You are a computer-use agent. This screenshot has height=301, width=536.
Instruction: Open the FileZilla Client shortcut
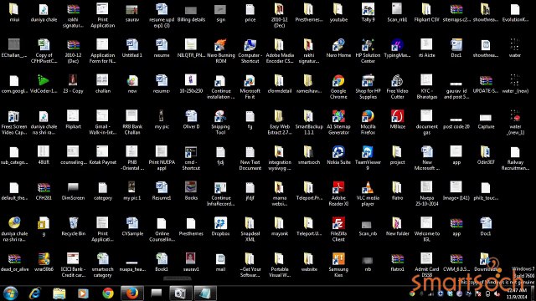338,229
